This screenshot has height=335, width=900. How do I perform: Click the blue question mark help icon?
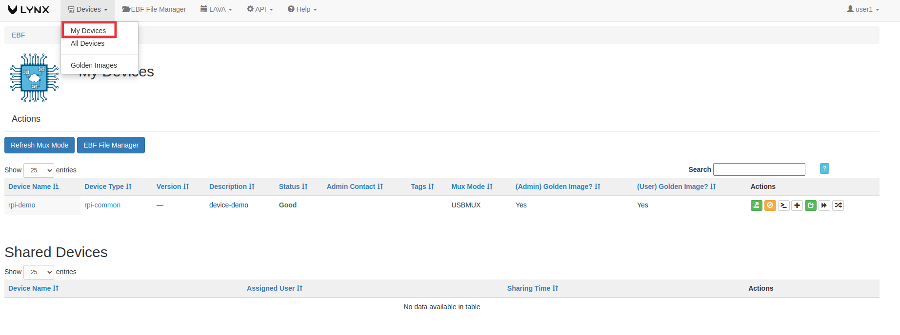point(824,168)
